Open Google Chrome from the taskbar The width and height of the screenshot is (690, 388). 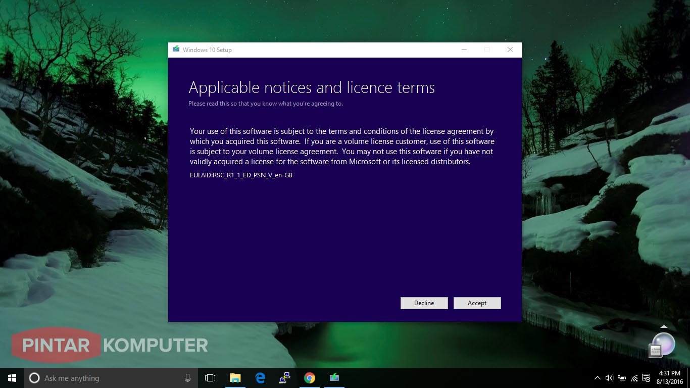310,378
